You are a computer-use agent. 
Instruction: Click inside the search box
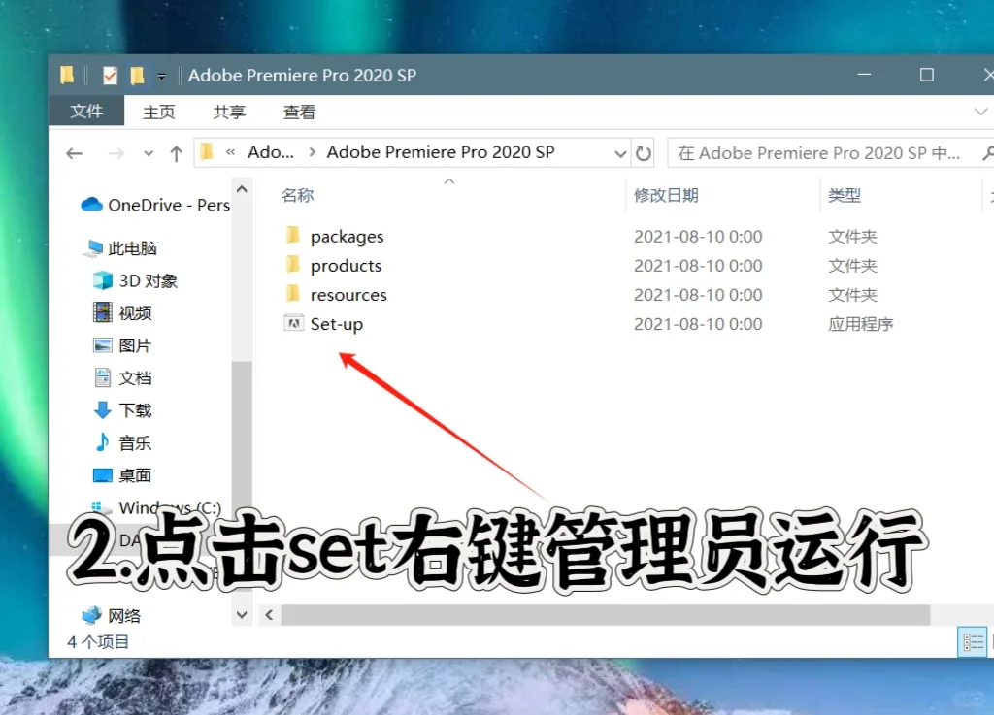(825, 152)
